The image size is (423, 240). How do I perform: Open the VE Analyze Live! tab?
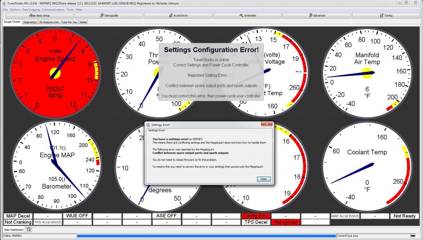[x=58, y=22]
